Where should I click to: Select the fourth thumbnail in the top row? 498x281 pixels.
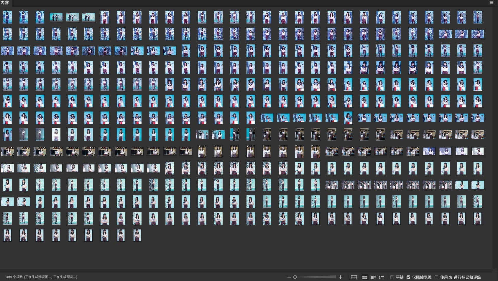click(x=56, y=17)
